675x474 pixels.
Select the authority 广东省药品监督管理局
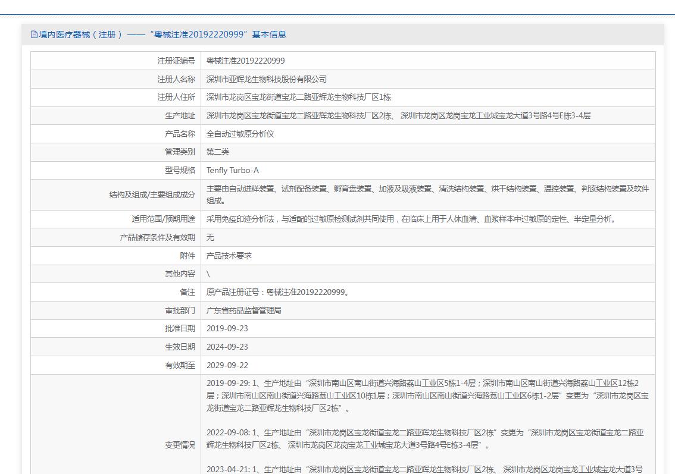[x=243, y=310]
